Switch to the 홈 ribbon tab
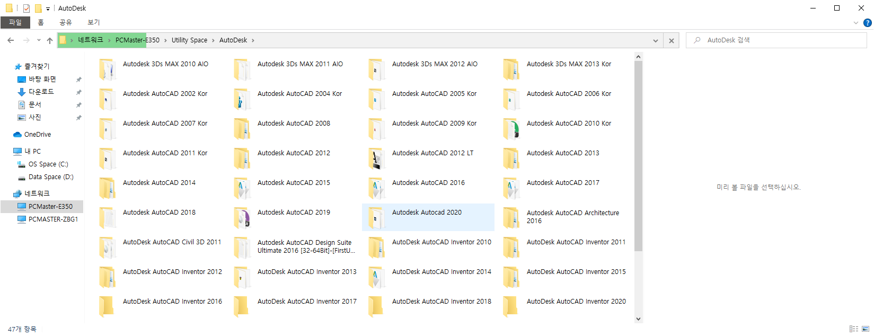 click(x=41, y=22)
